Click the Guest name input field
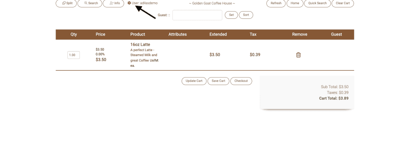This screenshot has width=401, height=151. tap(197, 15)
